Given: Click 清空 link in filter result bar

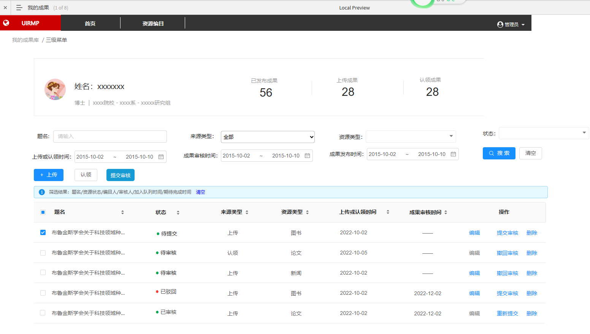Looking at the screenshot, I should click(x=200, y=192).
